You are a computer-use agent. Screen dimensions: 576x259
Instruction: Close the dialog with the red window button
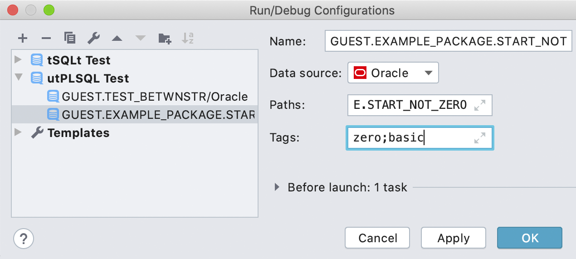[13, 10]
